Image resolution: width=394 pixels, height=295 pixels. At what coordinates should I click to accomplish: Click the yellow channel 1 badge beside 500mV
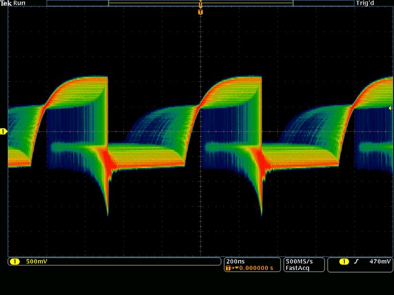15,262
